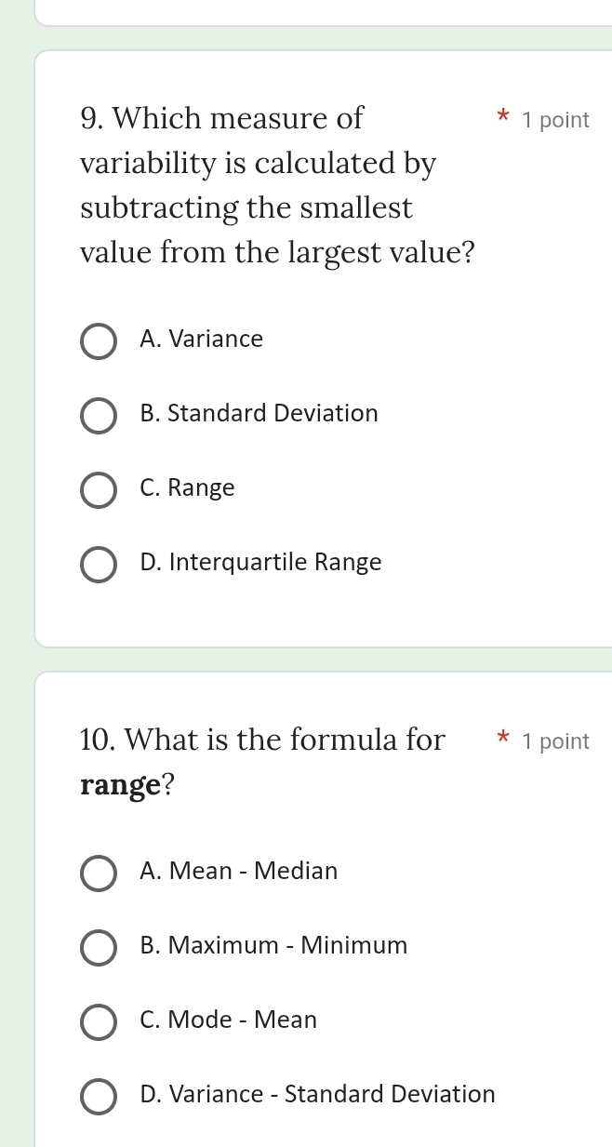Screen dimensions: 612x1147
Task: Click the 'C. Mode - Mean' label text
Action: (228, 1020)
